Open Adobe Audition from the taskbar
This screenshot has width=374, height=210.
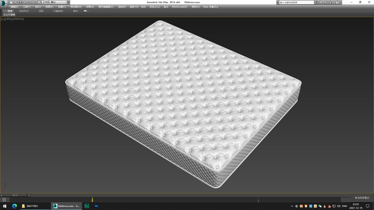point(87,206)
